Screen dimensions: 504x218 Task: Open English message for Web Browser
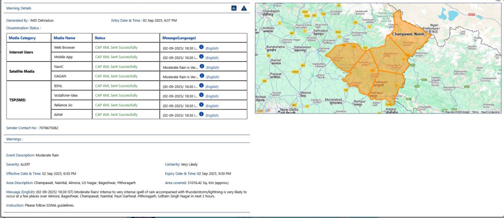pos(212,49)
